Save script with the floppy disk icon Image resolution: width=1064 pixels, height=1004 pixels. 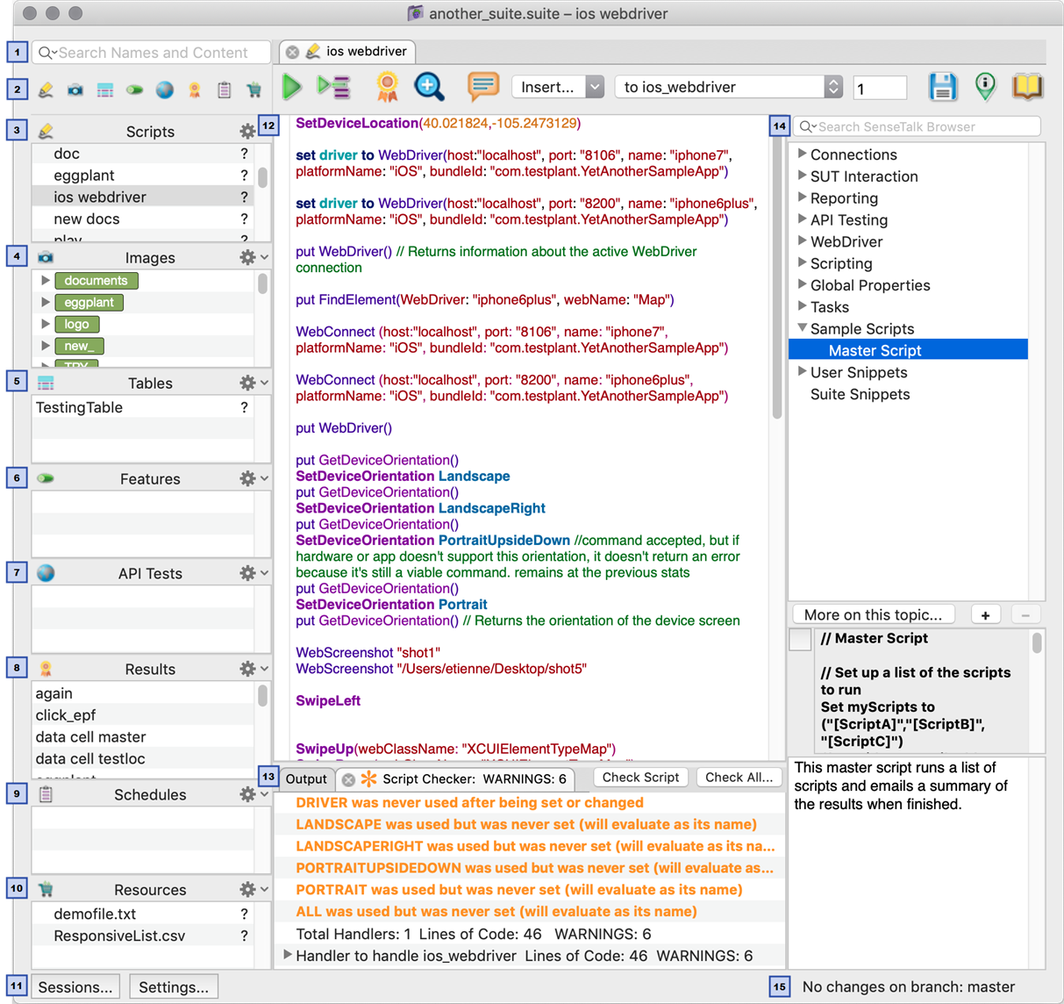[943, 87]
